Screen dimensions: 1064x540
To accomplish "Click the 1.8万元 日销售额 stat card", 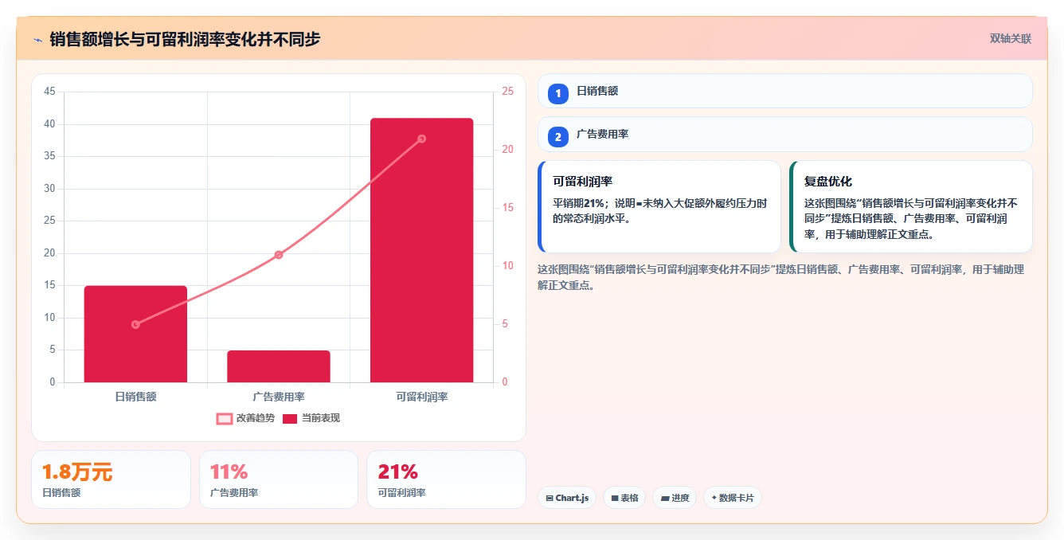I will [111, 479].
